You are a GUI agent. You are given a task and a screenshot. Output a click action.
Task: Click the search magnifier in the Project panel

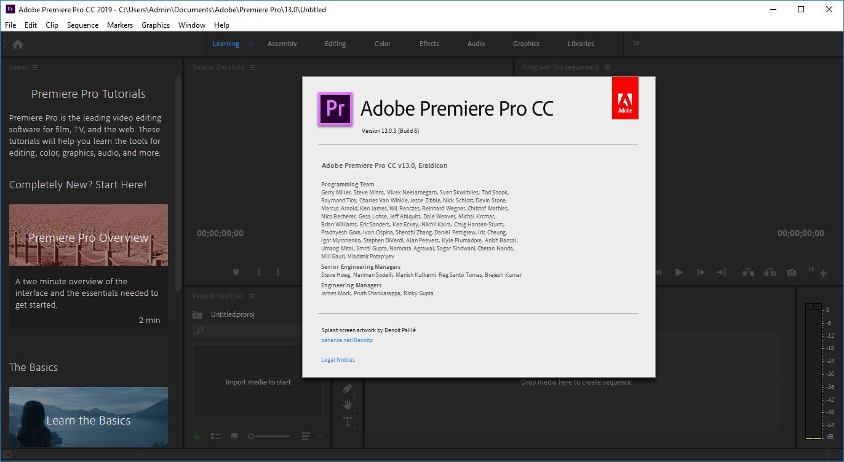click(199, 330)
